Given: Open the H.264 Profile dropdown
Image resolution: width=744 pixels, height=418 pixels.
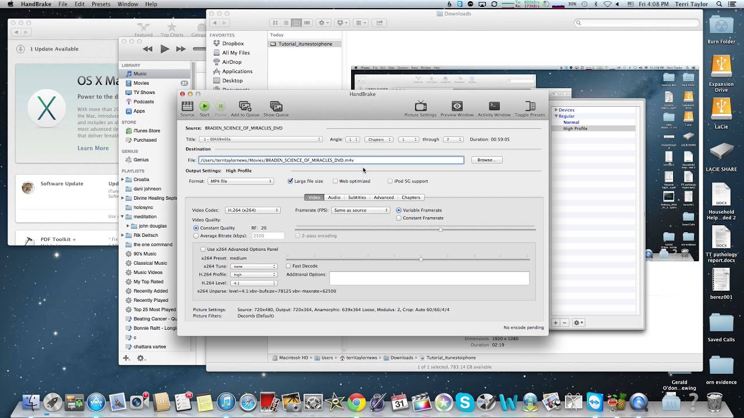Looking at the screenshot, I should [253, 275].
